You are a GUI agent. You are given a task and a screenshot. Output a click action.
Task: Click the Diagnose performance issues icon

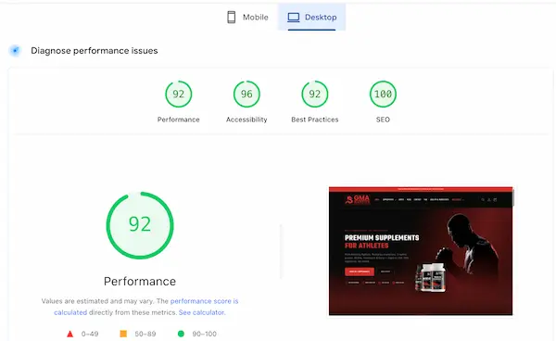[x=15, y=51]
